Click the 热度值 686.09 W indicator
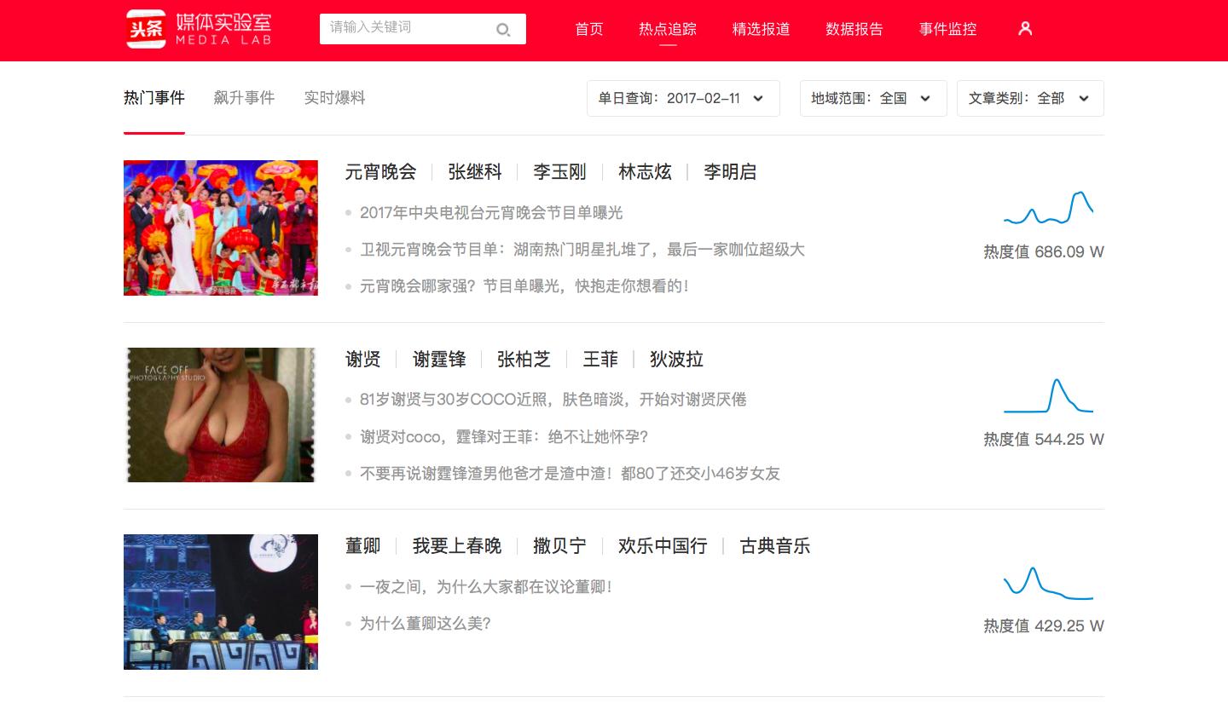 pyautogui.click(x=1042, y=251)
